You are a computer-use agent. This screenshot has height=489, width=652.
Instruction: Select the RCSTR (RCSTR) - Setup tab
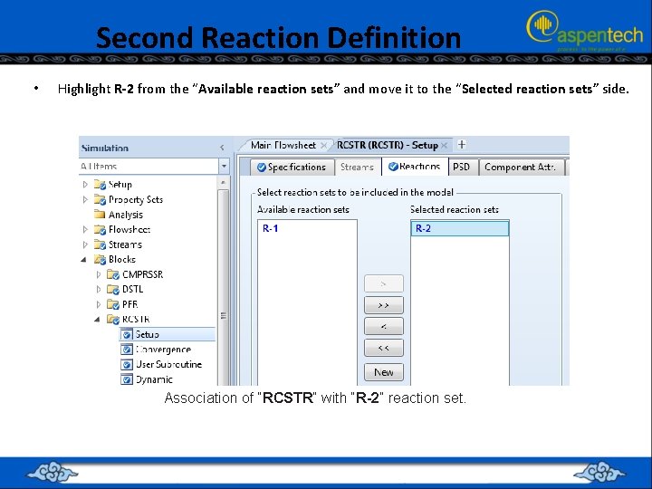(388, 145)
